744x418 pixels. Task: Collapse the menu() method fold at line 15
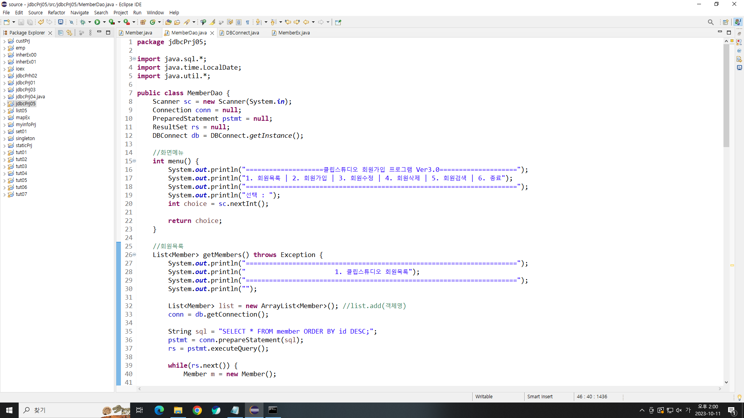click(x=134, y=161)
